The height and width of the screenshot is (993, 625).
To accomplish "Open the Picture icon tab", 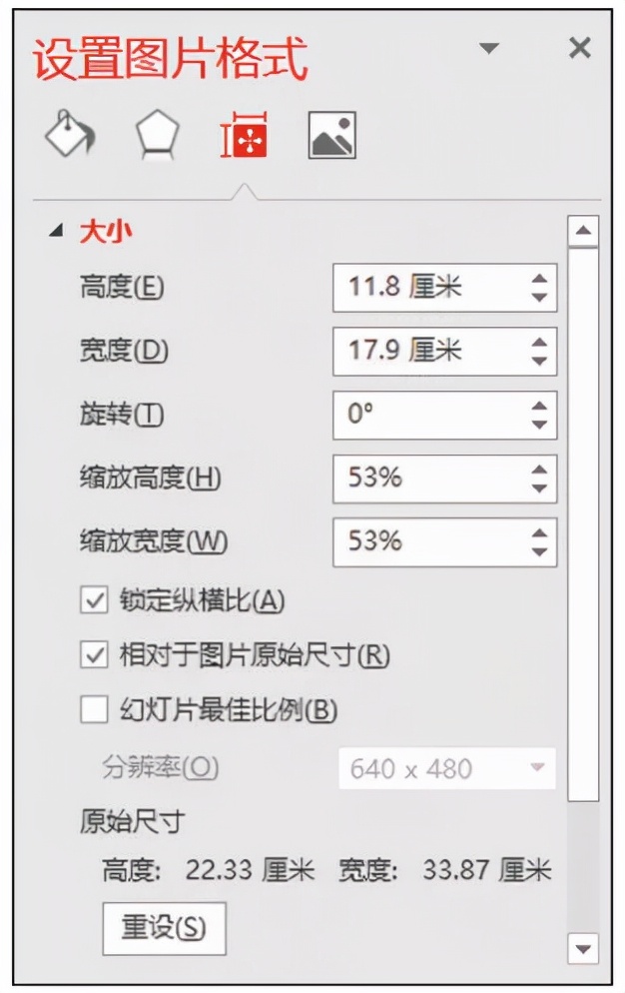I will click(x=331, y=135).
